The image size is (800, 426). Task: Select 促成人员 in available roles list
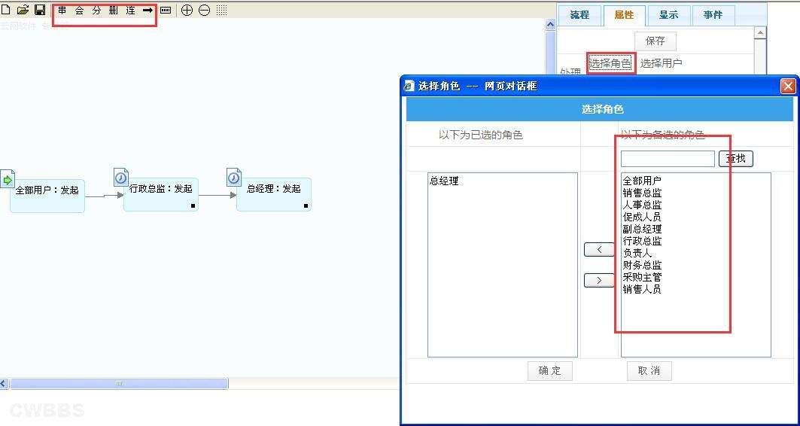642,217
